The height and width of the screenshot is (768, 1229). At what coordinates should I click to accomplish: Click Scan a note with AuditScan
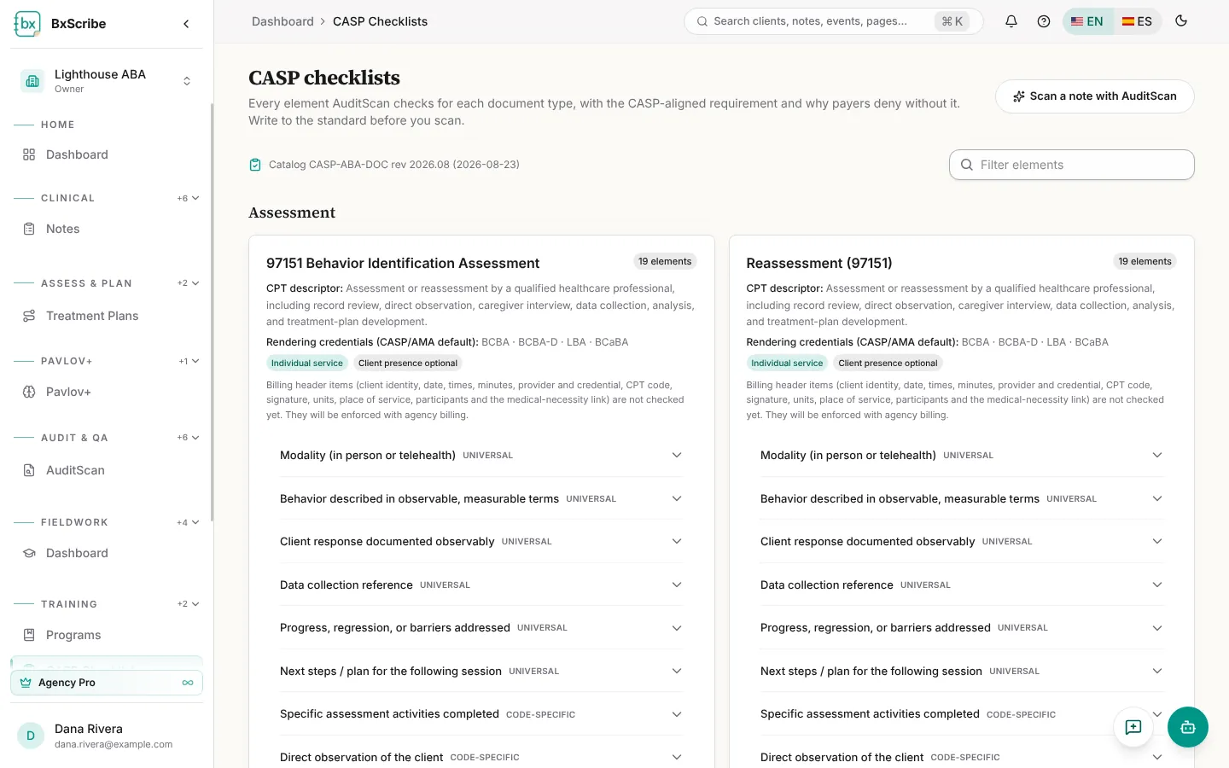(1095, 96)
